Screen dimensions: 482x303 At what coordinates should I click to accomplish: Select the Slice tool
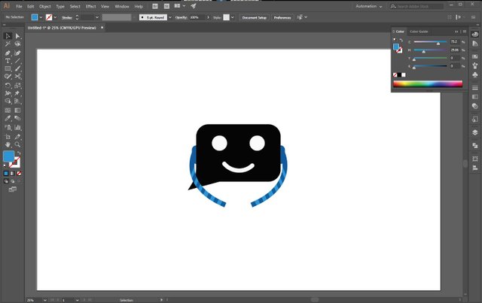[x=17, y=137]
